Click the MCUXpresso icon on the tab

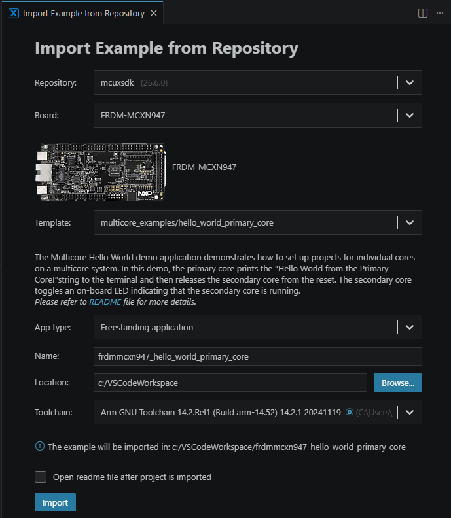[x=14, y=13]
